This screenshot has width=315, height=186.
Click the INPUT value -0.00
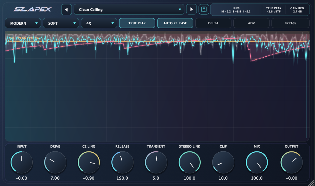click(x=21, y=178)
